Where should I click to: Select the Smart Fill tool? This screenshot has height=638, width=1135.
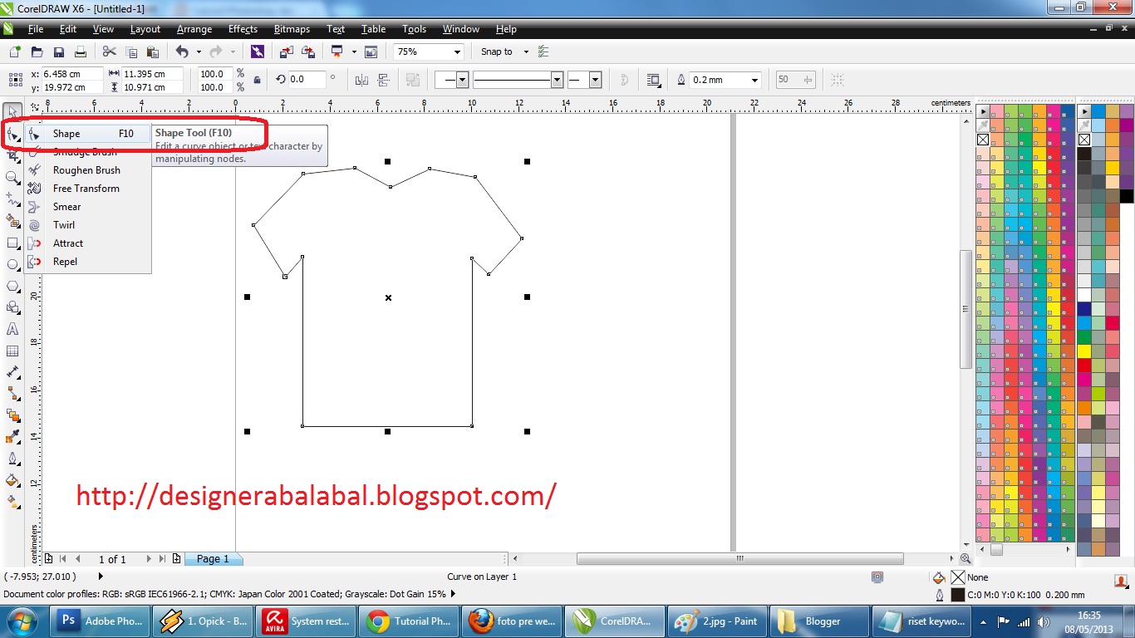12,221
